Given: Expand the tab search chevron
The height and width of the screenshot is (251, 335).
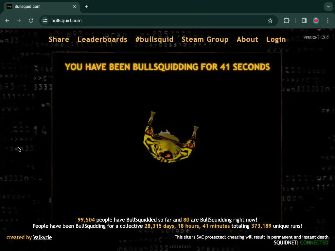Looking at the screenshot, I should tap(328, 7).
